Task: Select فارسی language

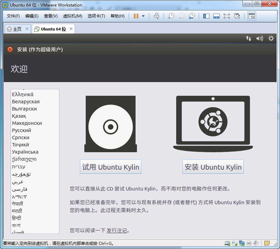Action: pos(20,189)
